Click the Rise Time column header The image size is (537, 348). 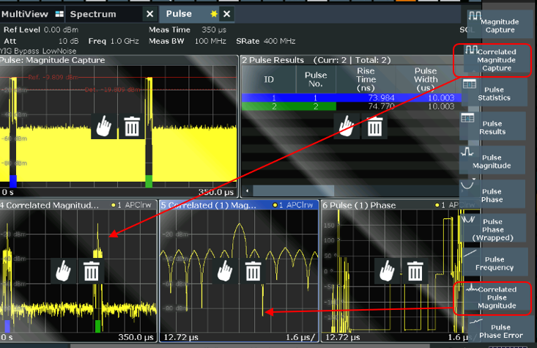[366, 80]
